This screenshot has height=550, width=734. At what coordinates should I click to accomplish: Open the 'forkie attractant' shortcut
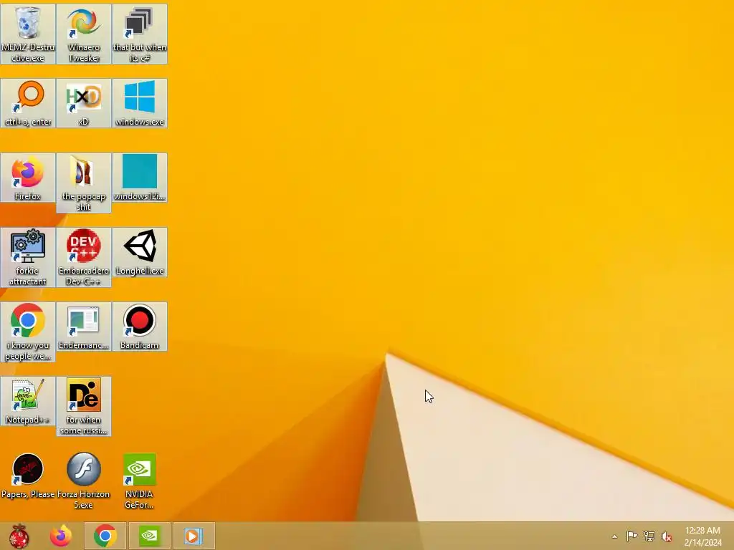point(28,257)
